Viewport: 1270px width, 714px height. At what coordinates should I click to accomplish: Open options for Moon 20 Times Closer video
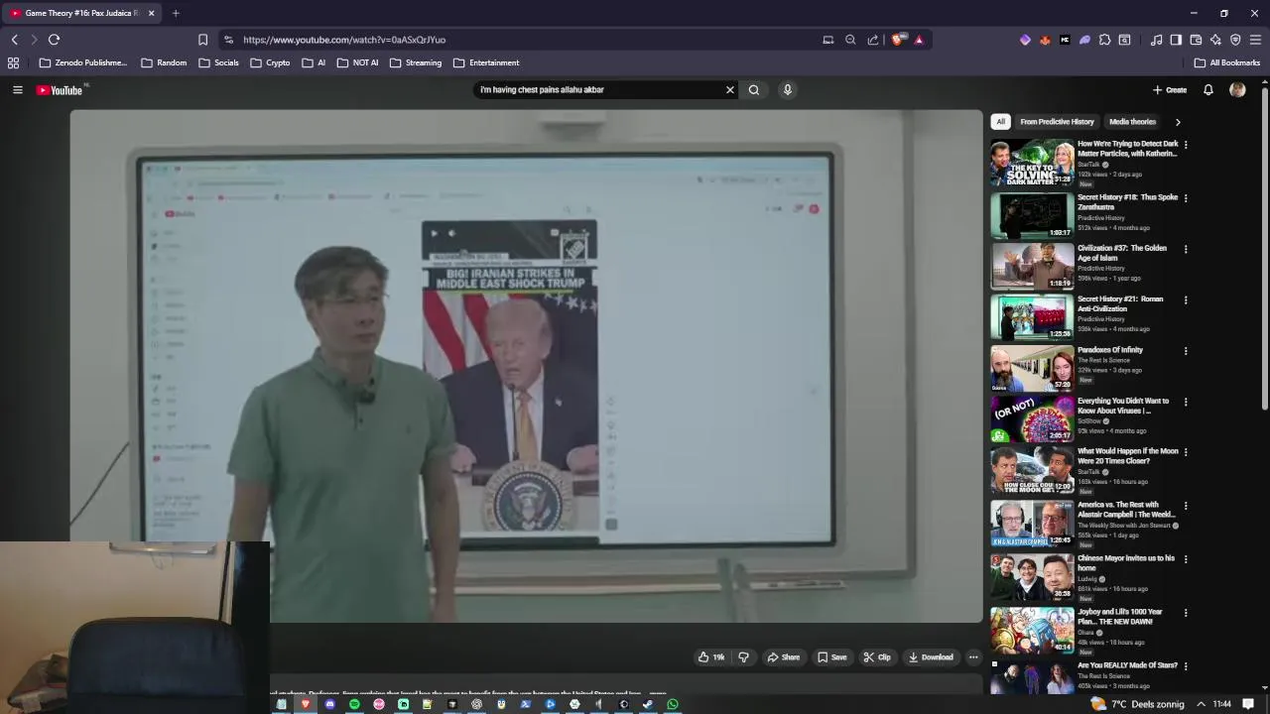click(x=1186, y=452)
